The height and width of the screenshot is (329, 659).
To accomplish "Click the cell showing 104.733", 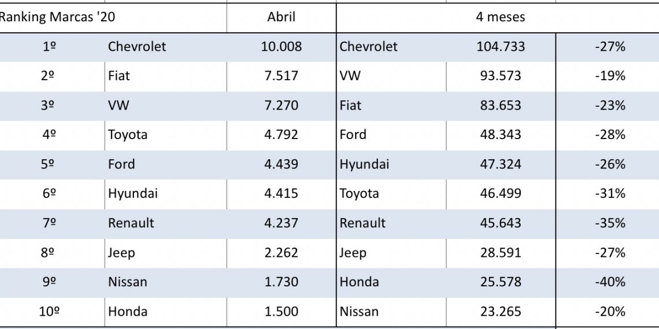I will (501, 47).
